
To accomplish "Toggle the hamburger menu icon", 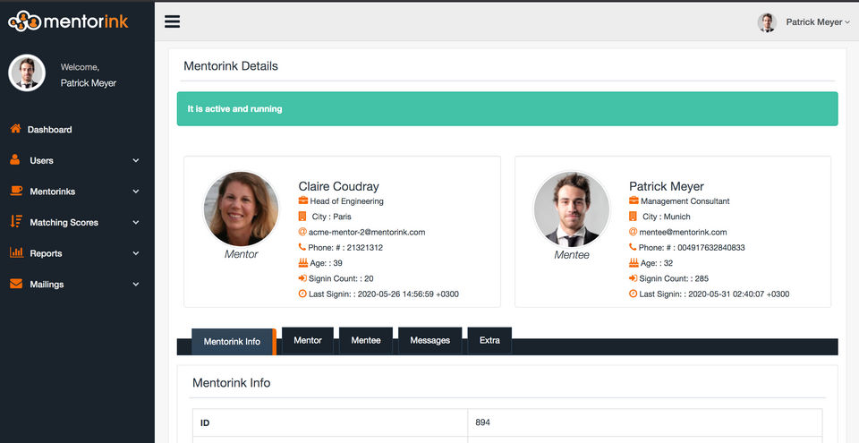I will pos(172,21).
